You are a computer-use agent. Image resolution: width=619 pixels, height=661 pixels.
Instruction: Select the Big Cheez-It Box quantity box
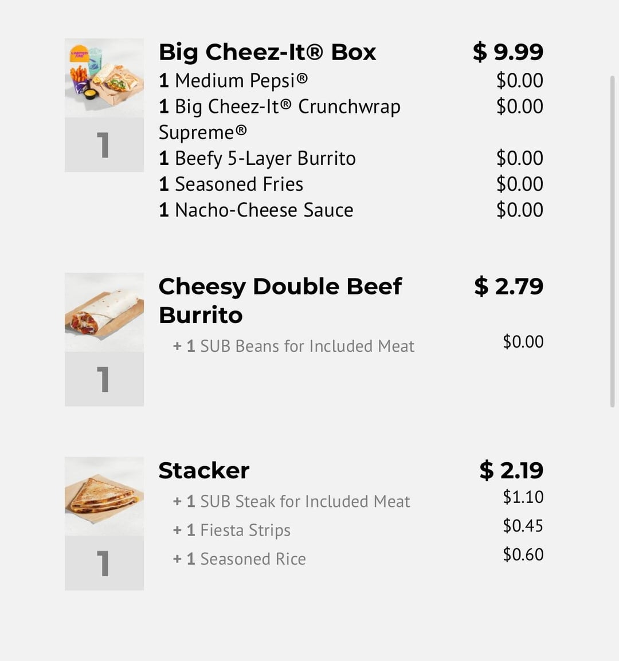tap(104, 145)
